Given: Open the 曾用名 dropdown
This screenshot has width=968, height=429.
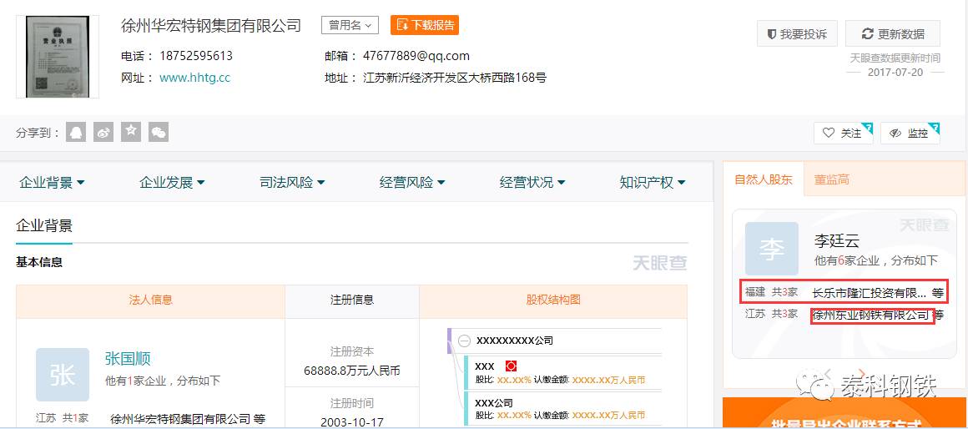Looking at the screenshot, I should (x=350, y=25).
